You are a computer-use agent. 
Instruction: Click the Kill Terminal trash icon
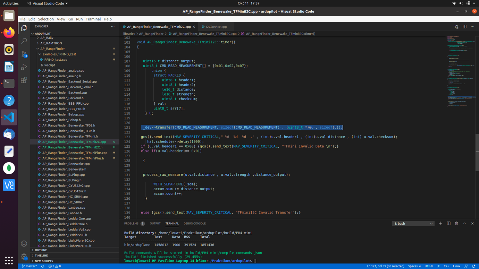[456, 224]
